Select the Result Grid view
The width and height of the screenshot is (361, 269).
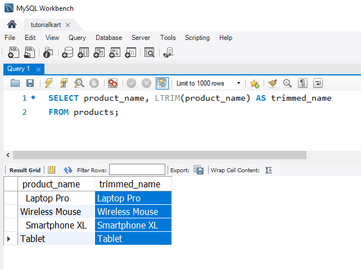point(25,170)
